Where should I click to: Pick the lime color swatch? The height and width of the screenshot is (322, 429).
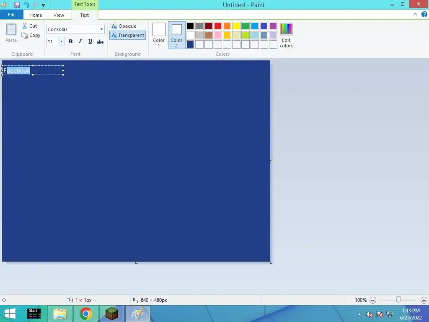coord(246,35)
